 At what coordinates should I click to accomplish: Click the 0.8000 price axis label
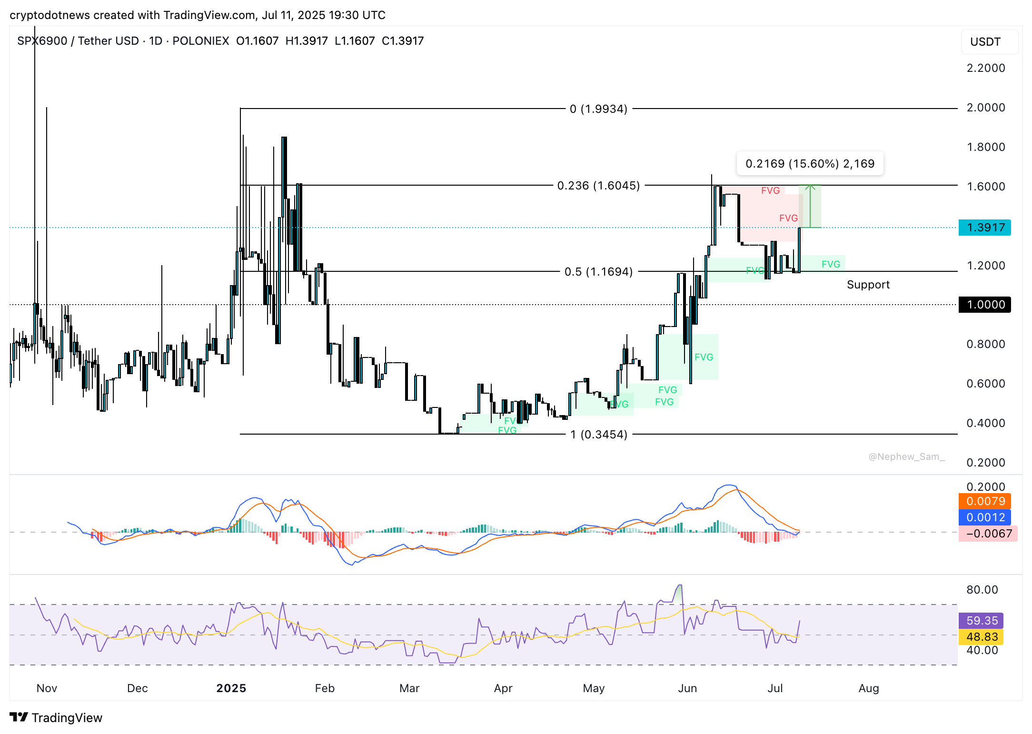(x=986, y=344)
